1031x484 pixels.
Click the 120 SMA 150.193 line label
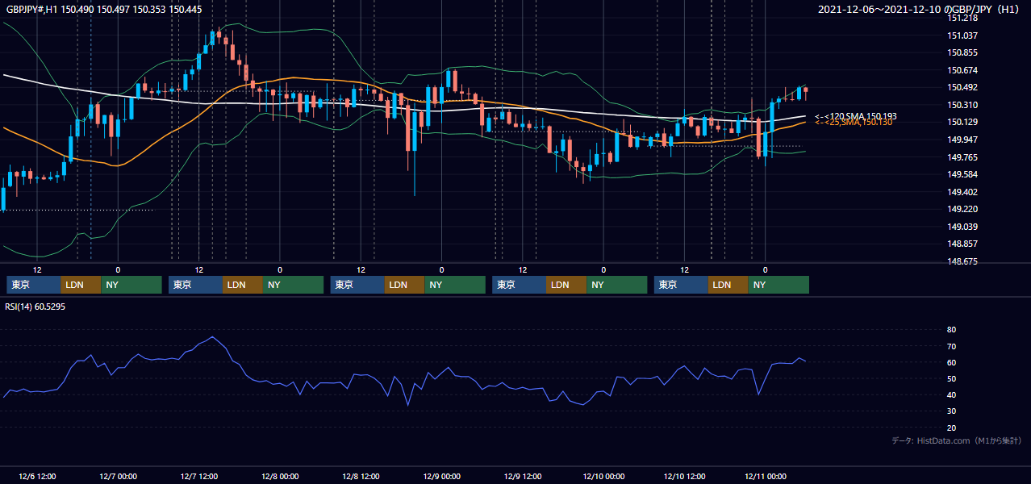point(855,116)
